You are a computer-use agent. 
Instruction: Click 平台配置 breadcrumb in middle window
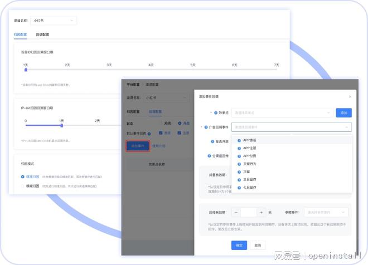(133, 85)
